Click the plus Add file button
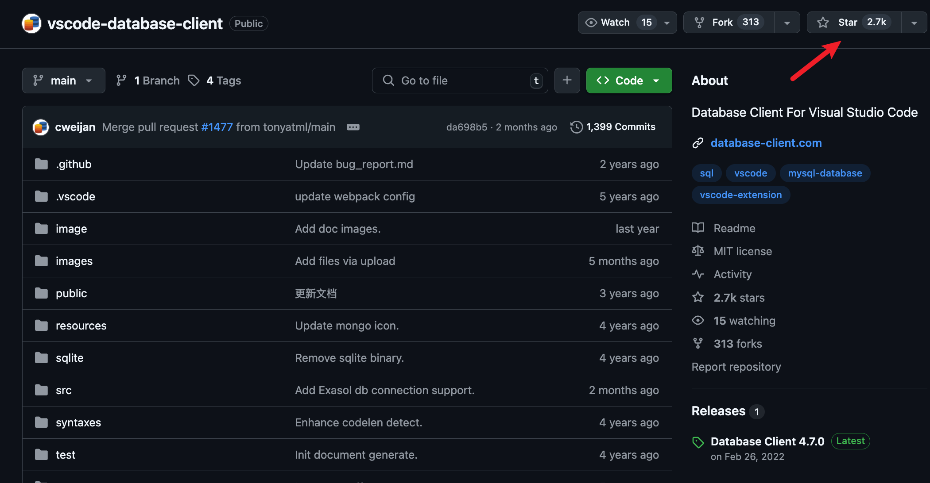Image resolution: width=930 pixels, height=483 pixels. pyautogui.click(x=567, y=80)
